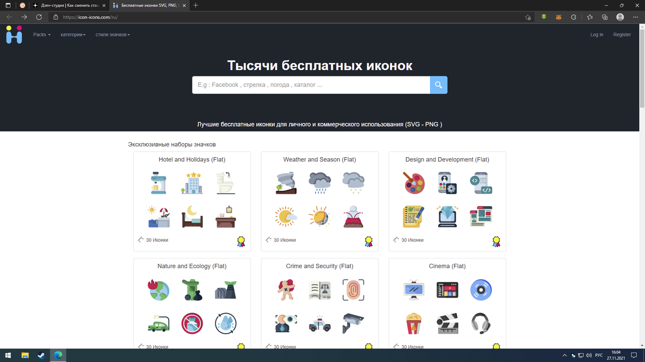Click the headphones icon in the Cinema pack
The height and width of the screenshot is (362, 645).
point(481,323)
